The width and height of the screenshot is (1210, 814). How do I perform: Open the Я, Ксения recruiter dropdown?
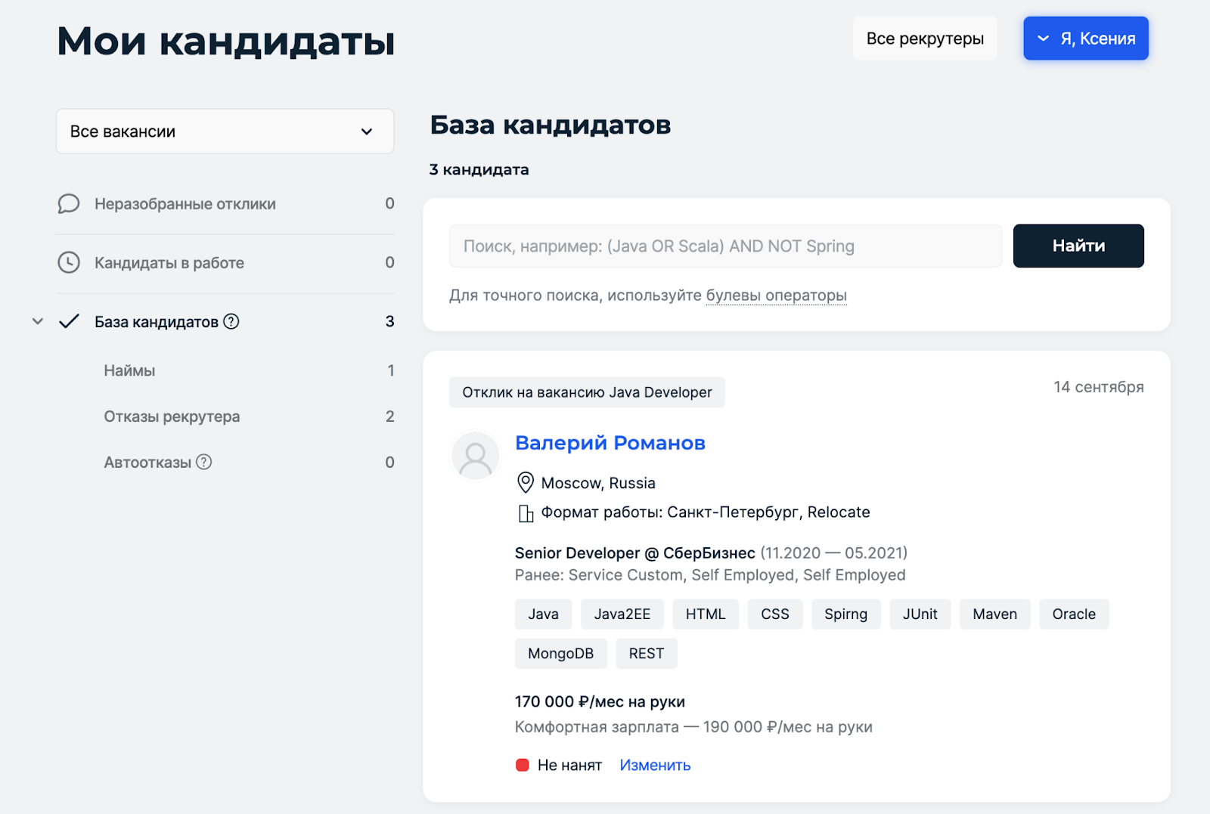(1085, 39)
